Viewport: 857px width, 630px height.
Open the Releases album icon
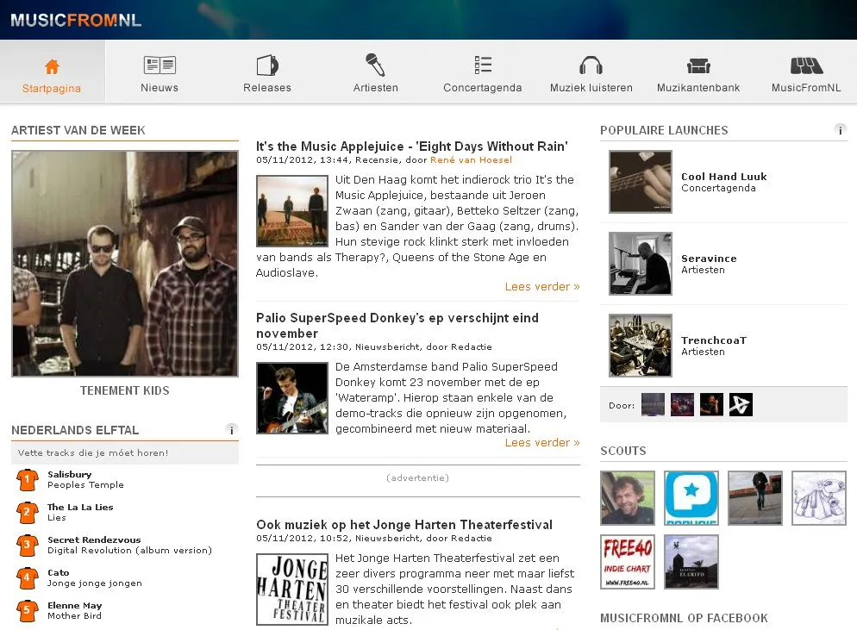pyautogui.click(x=267, y=65)
